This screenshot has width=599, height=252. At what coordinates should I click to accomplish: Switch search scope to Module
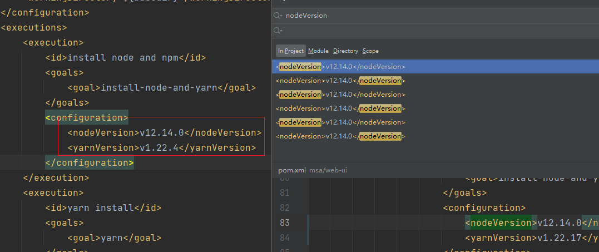(x=318, y=51)
